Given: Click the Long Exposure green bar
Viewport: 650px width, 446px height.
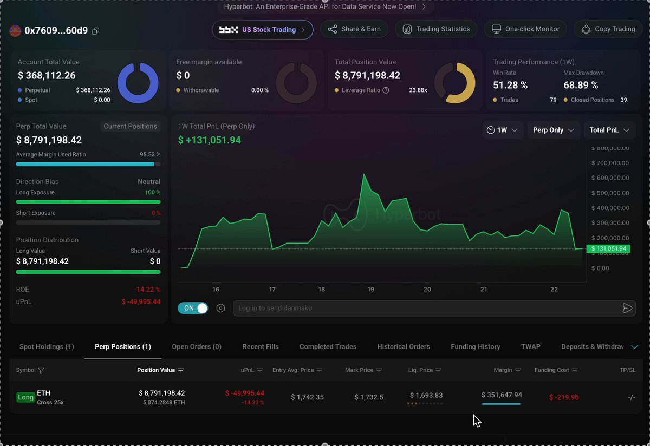Looking at the screenshot, I should point(88,202).
